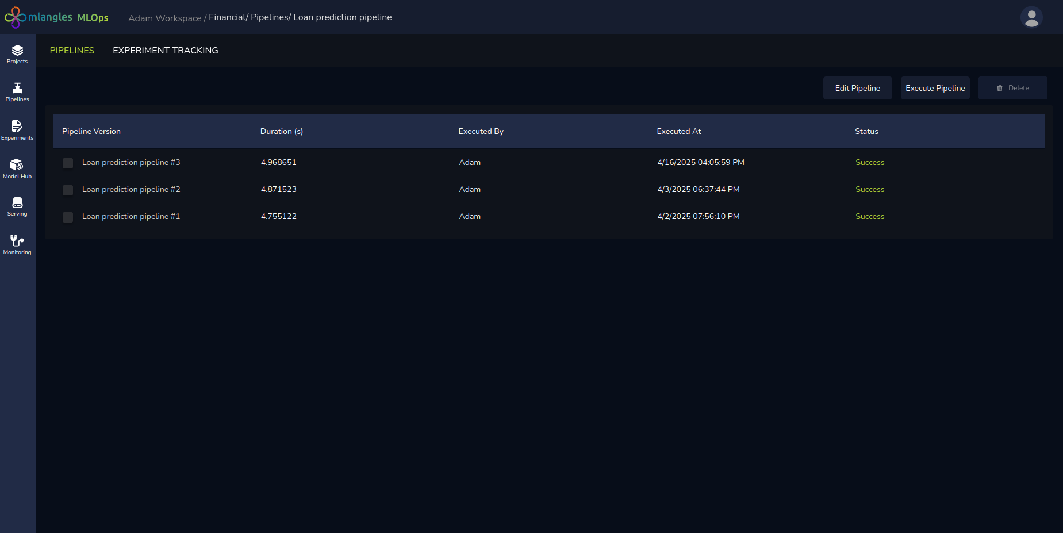Go to Experiments in the sidebar
1063x533 pixels.
pyautogui.click(x=17, y=130)
